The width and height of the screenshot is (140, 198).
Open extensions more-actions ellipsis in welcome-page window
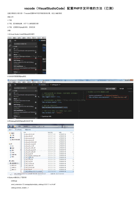coord(35,41)
